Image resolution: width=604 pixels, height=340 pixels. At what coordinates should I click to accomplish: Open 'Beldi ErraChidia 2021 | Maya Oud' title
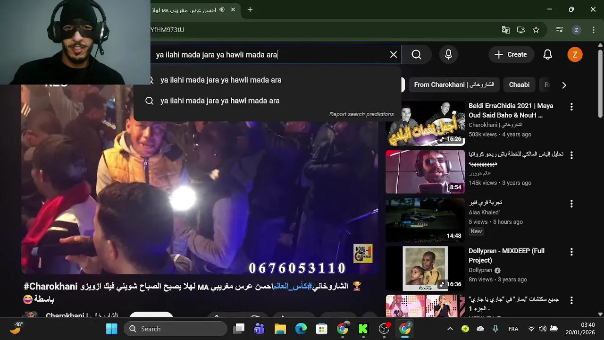pyautogui.click(x=511, y=110)
